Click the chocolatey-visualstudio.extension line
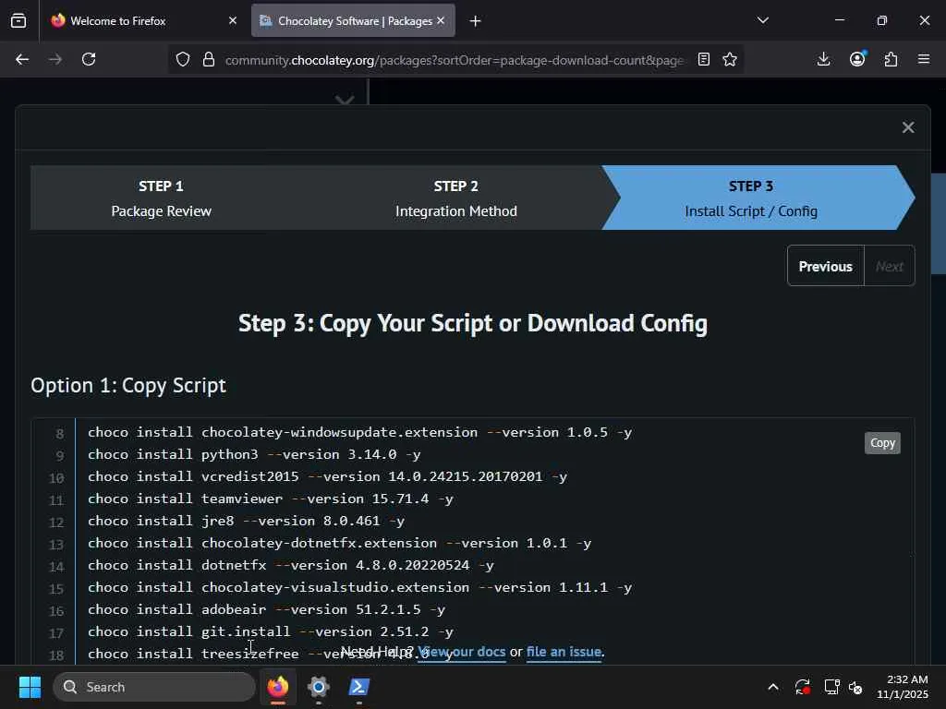Screen dimensions: 946x709 (359, 587)
